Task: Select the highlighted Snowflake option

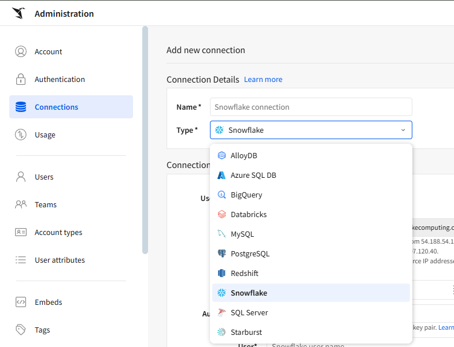Action: [x=311, y=293]
